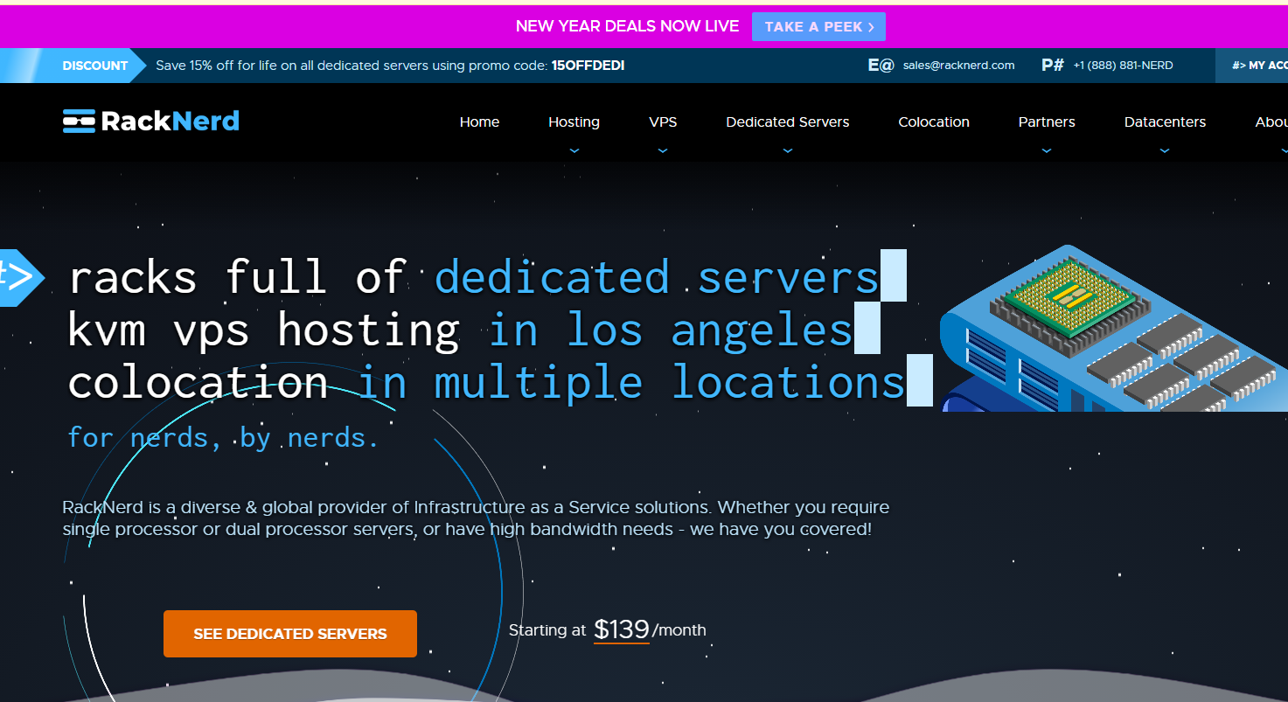Click the 'Starting at' label
Image resolution: width=1288 pixels, height=702 pixels.
[547, 630]
